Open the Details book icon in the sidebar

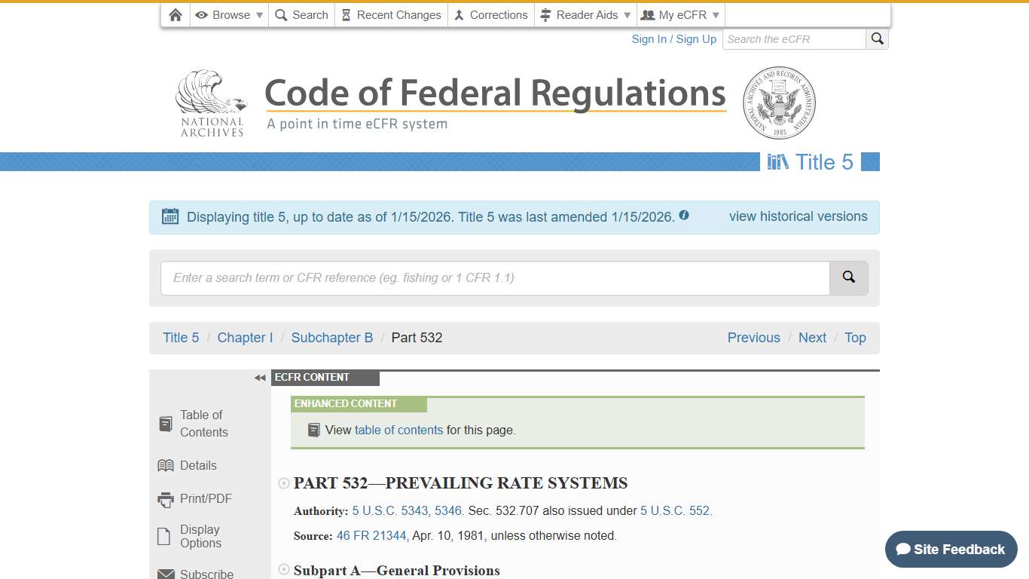pos(165,465)
